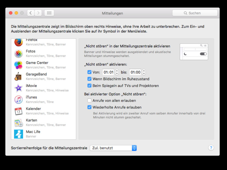Select the iTunes row label
Viewport: 227px width, 170px height.
click(x=32, y=97)
